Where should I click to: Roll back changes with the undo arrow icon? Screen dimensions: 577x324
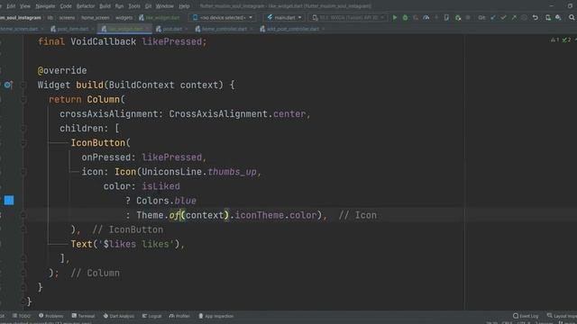pos(535,17)
